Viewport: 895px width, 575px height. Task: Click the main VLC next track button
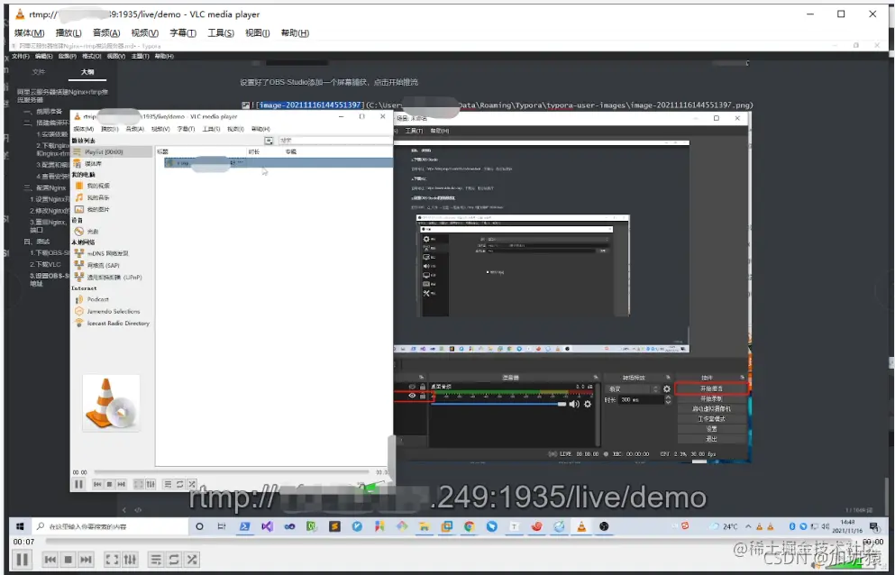pyautogui.click(x=86, y=560)
